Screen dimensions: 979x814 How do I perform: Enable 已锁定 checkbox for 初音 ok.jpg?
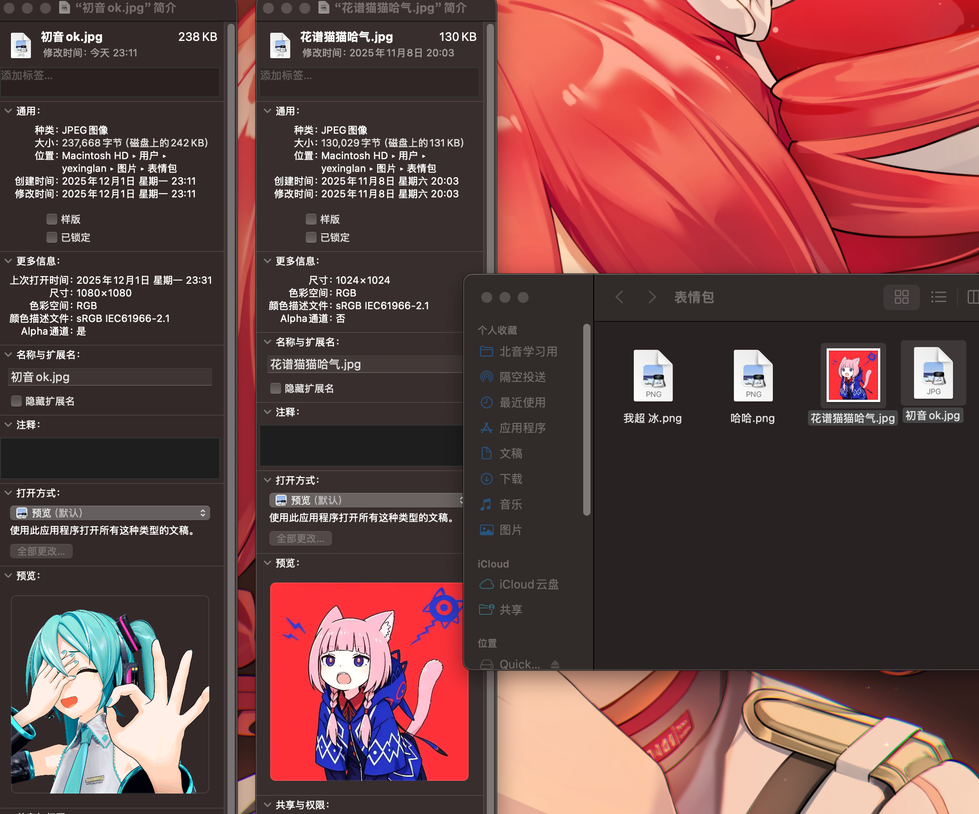pyautogui.click(x=52, y=237)
